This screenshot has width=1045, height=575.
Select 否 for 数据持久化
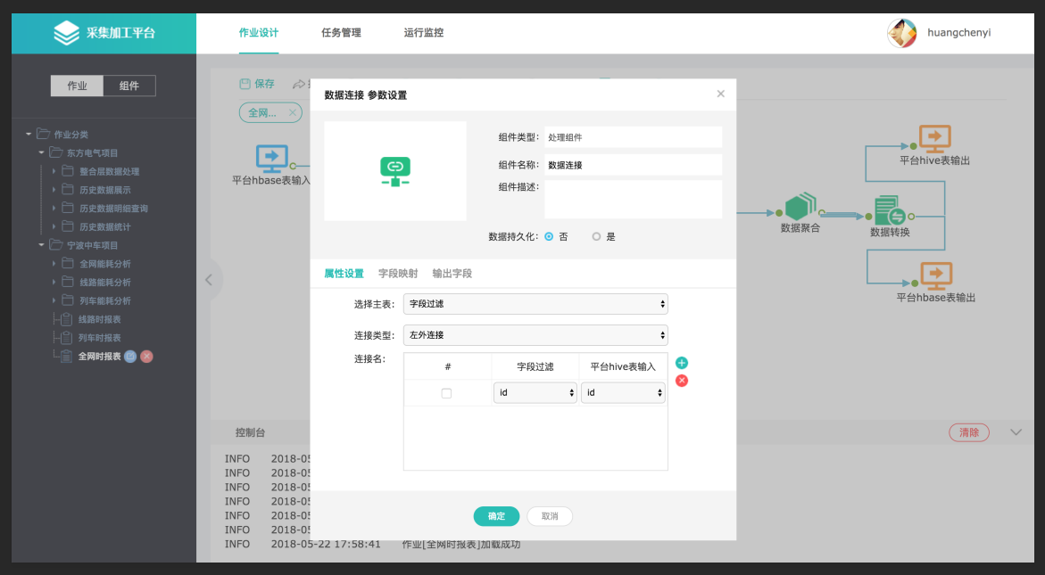coord(549,237)
